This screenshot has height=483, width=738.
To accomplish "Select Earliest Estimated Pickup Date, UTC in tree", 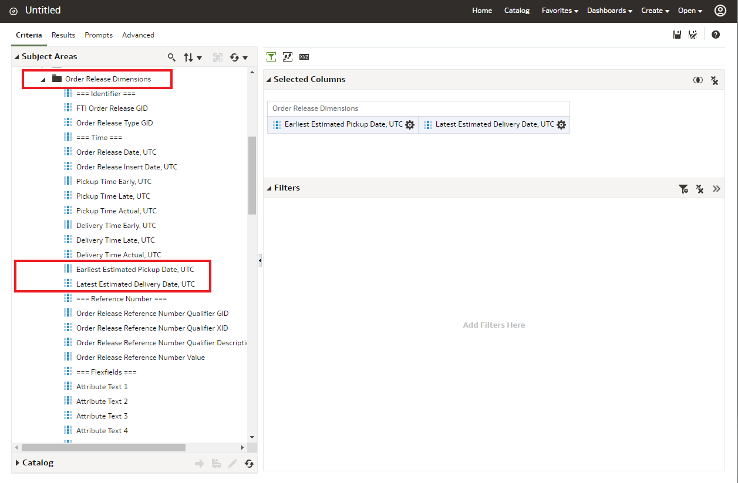I will click(x=135, y=270).
